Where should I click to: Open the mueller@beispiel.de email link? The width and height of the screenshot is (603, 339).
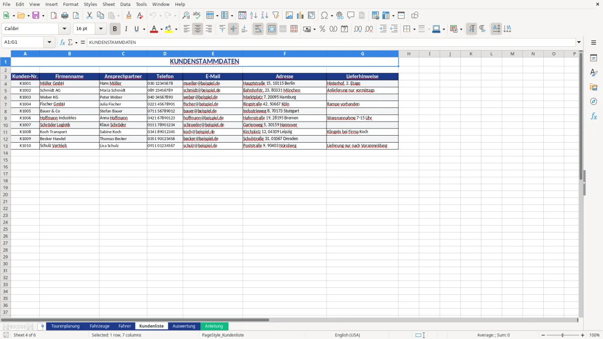point(202,83)
